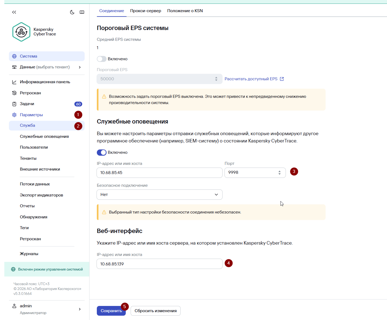Click the warning icon in the EPS notice
This screenshot has height=320, width=387.
coord(104,96)
